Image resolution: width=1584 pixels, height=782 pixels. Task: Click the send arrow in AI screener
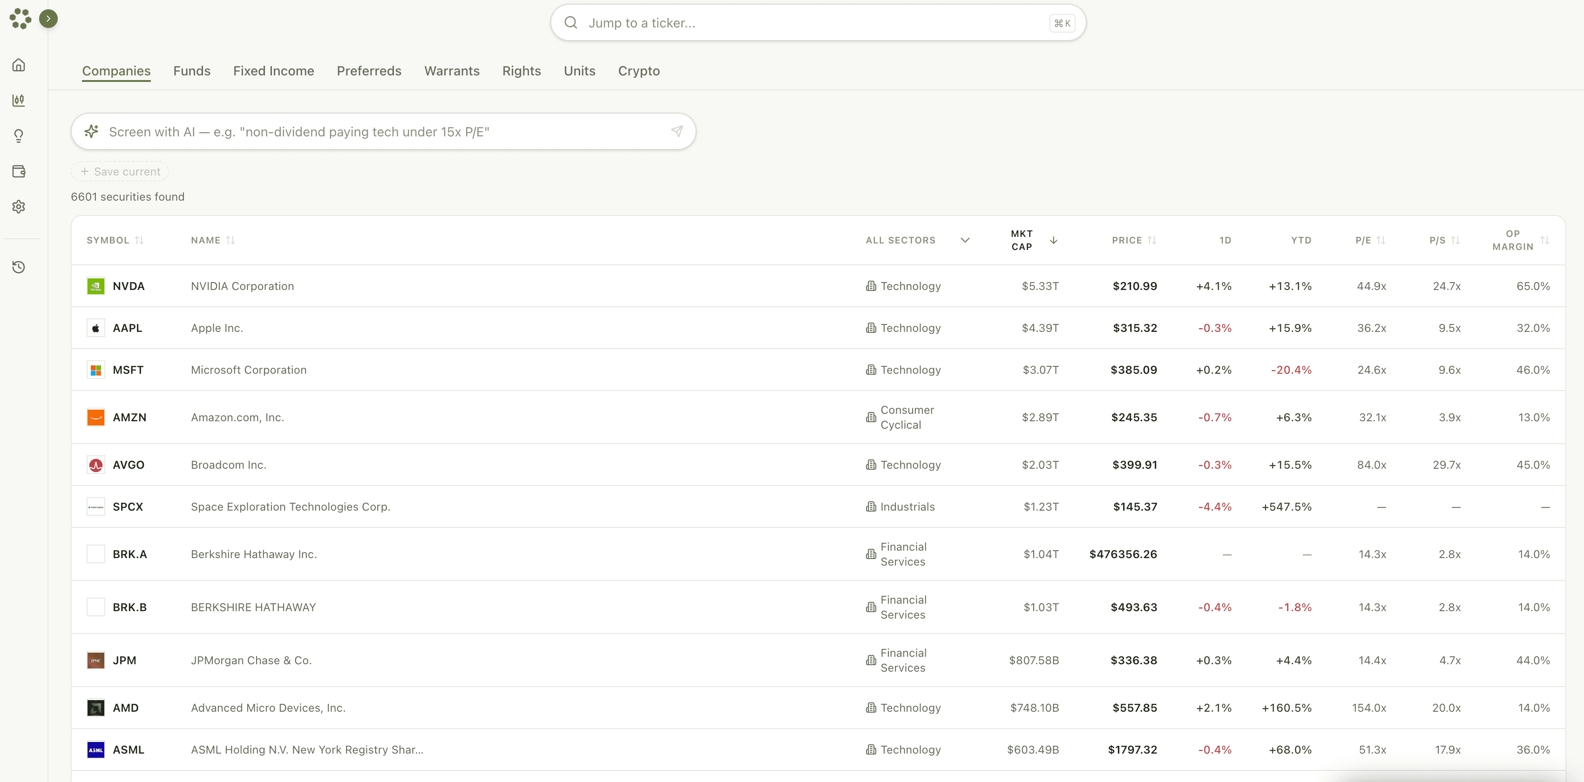coord(677,131)
